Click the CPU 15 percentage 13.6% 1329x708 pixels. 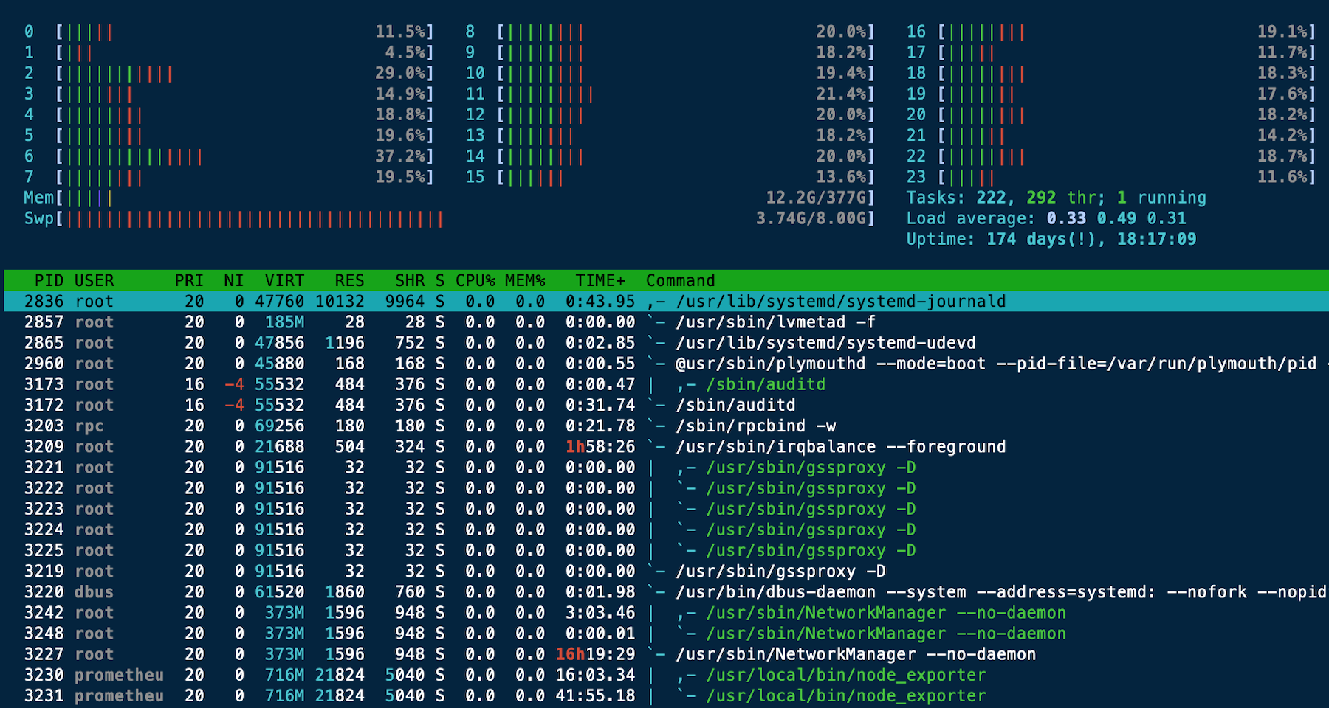[841, 177]
